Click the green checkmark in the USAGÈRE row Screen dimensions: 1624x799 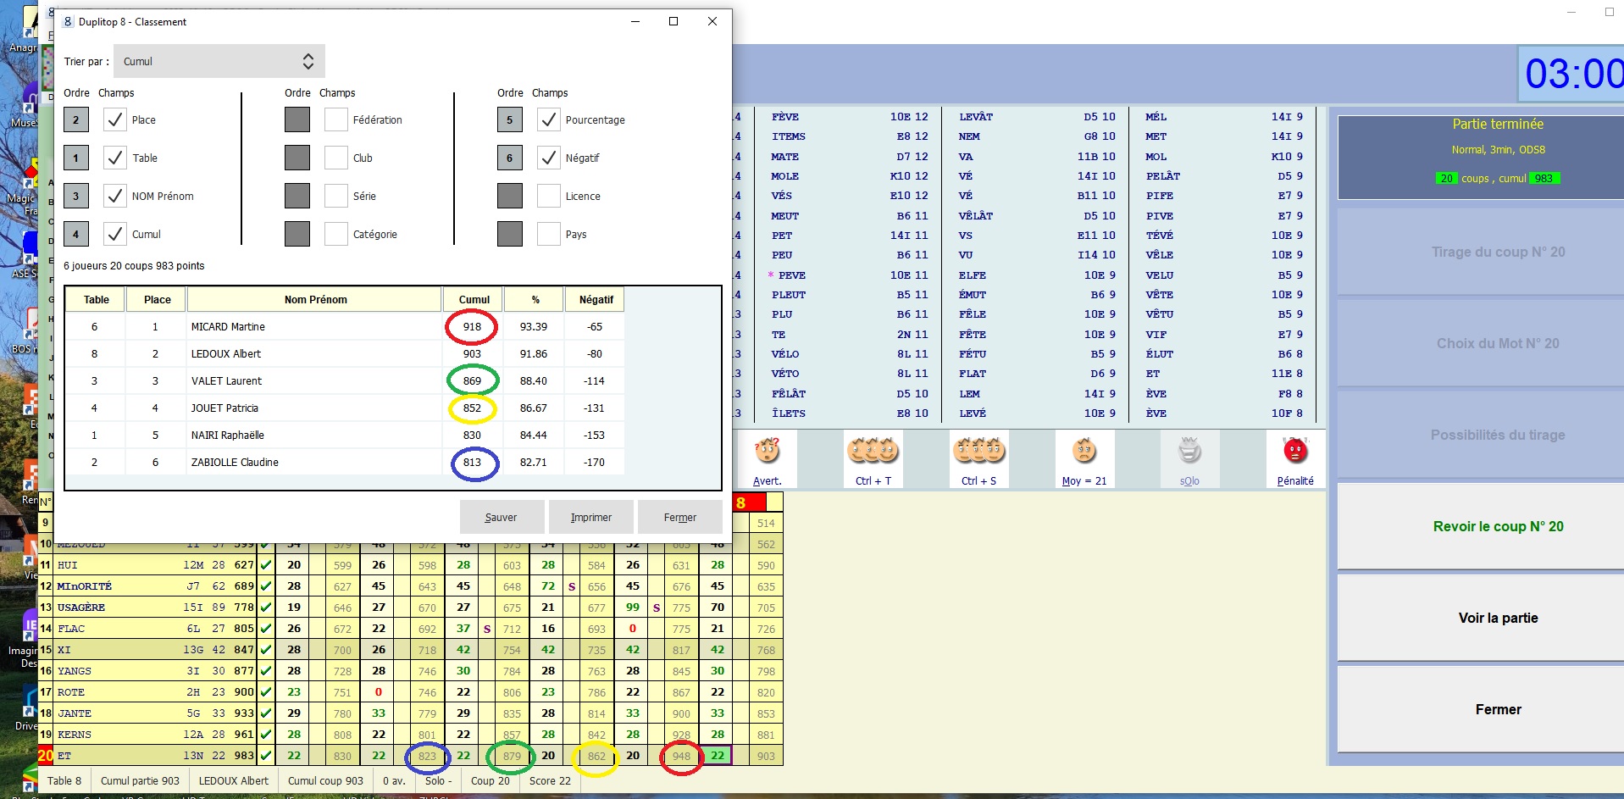266,608
